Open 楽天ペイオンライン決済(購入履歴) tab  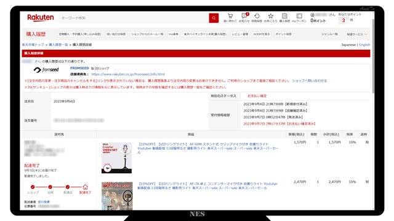[x=205, y=34]
